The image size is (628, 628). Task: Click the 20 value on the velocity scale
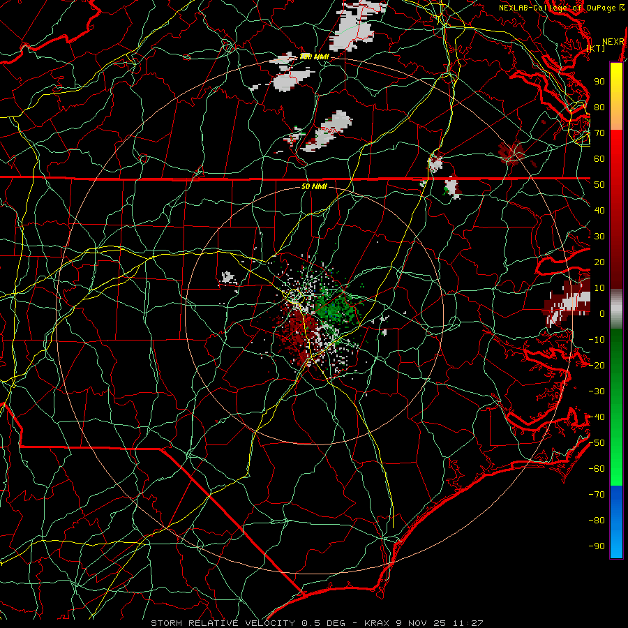click(x=599, y=262)
